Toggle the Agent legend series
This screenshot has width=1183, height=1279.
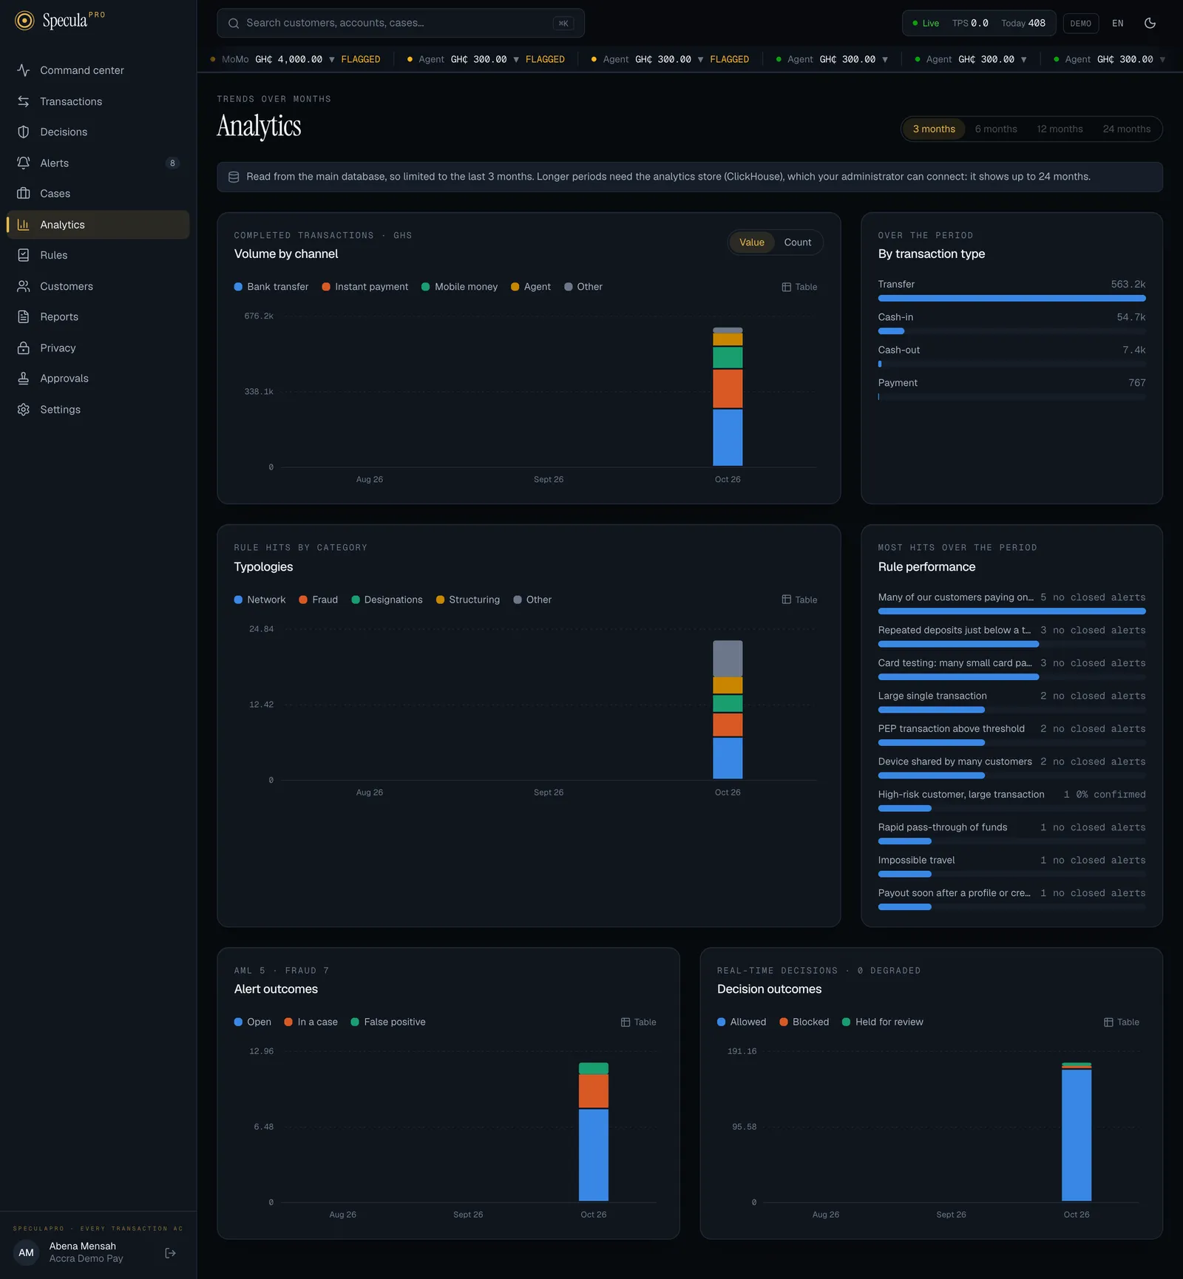click(x=531, y=287)
